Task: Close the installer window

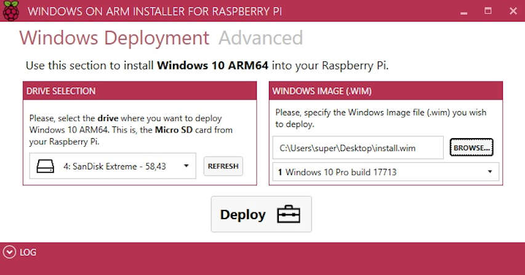Action: click(513, 11)
